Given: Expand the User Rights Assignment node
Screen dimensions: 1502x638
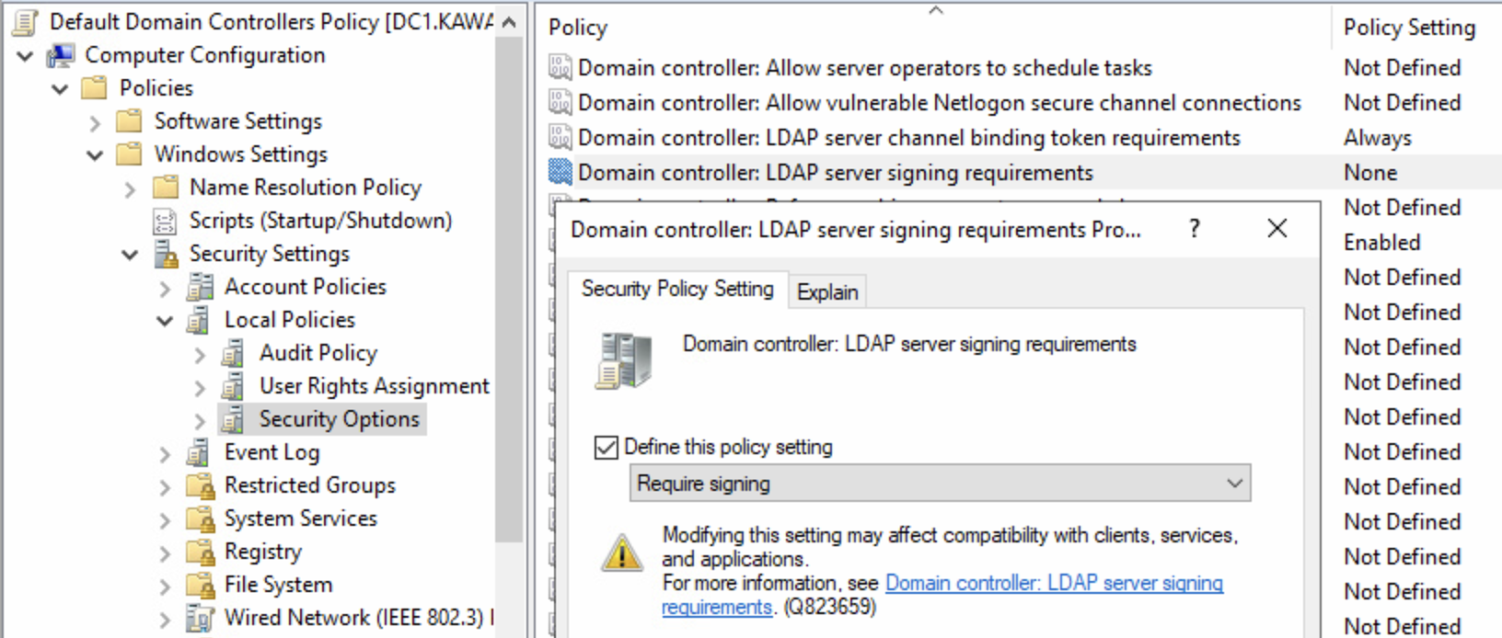Looking at the screenshot, I should point(201,387).
